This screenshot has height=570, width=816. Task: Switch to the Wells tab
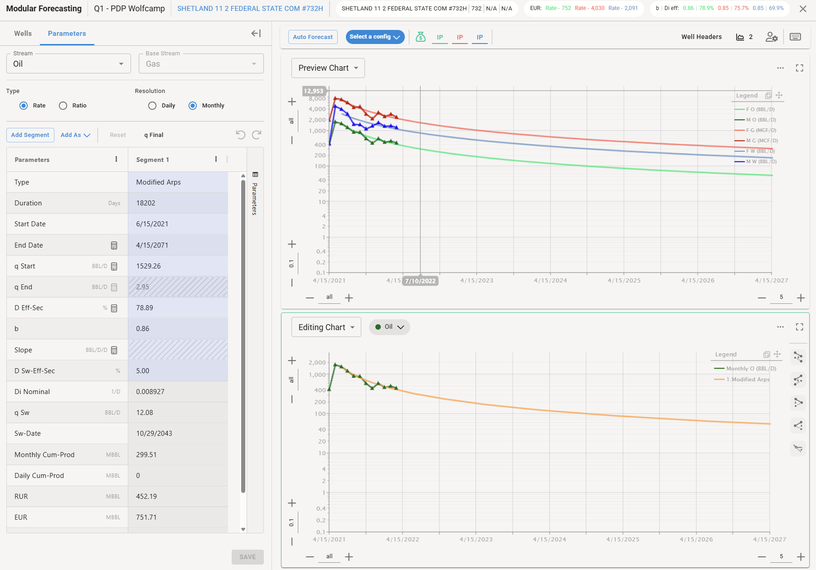(23, 34)
